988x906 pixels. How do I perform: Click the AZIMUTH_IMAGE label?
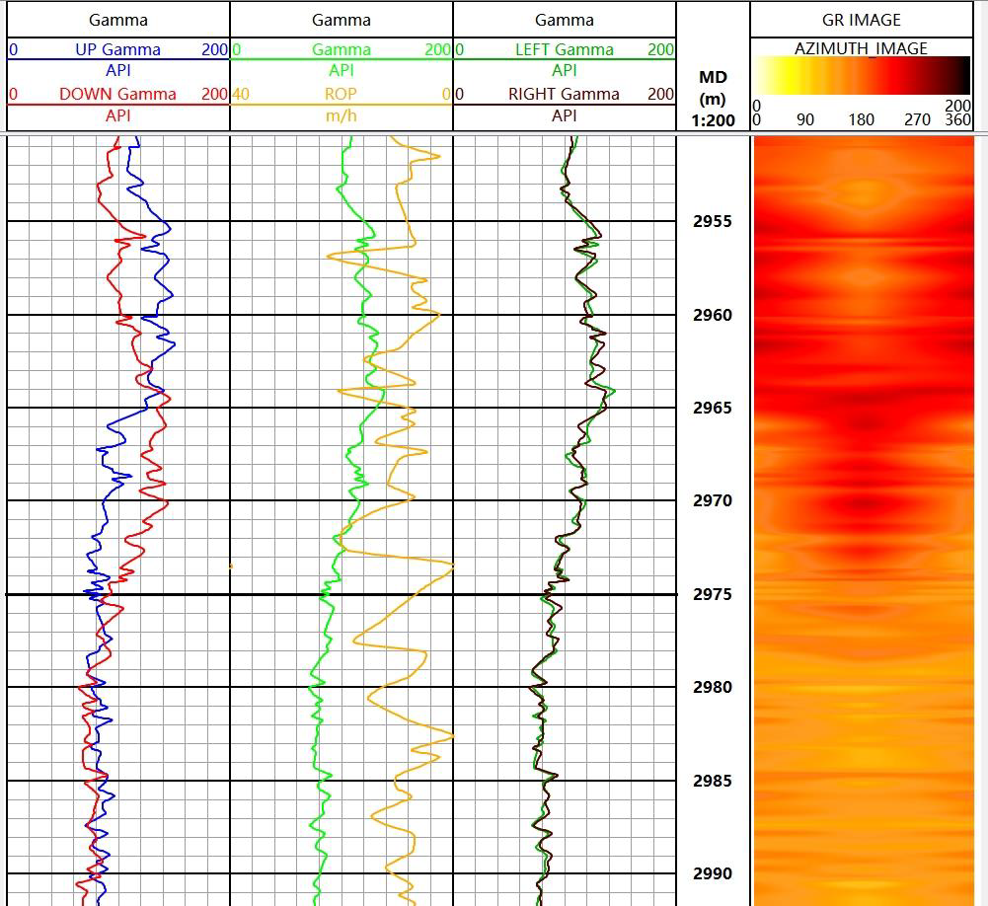[862, 48]
